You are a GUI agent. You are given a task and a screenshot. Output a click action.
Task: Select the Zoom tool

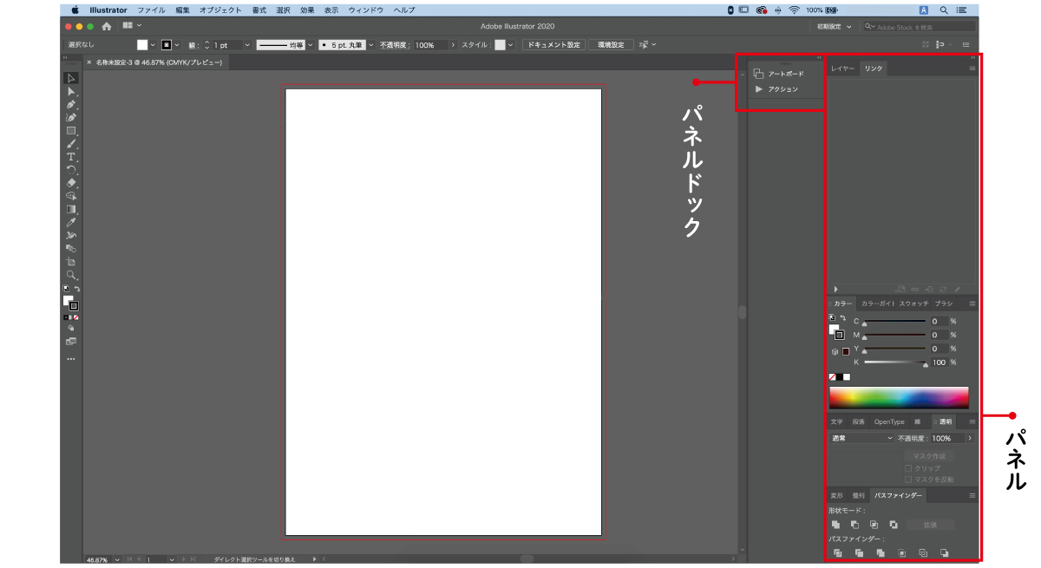(70, 275)
